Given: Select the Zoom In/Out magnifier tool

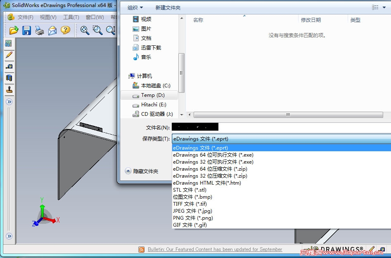Looking at the screenshot, I should [x=111, y=30].
